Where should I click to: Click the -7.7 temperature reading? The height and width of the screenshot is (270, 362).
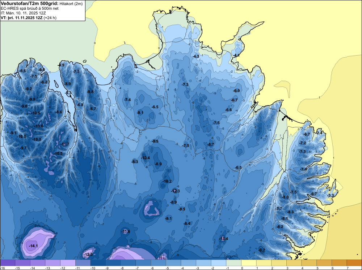(279, 209)
